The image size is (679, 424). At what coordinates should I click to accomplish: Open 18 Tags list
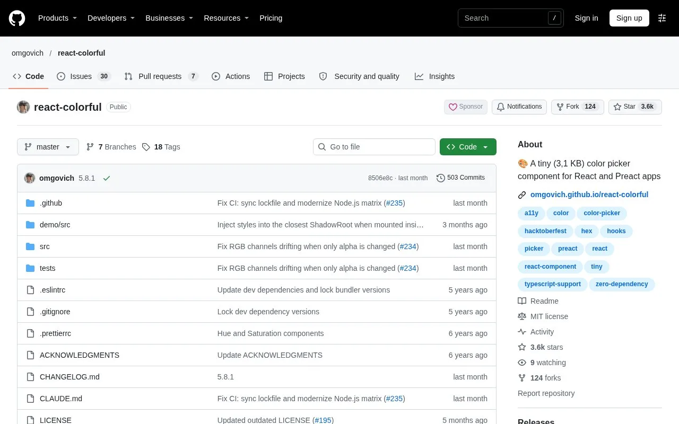(x=161, y=147)
